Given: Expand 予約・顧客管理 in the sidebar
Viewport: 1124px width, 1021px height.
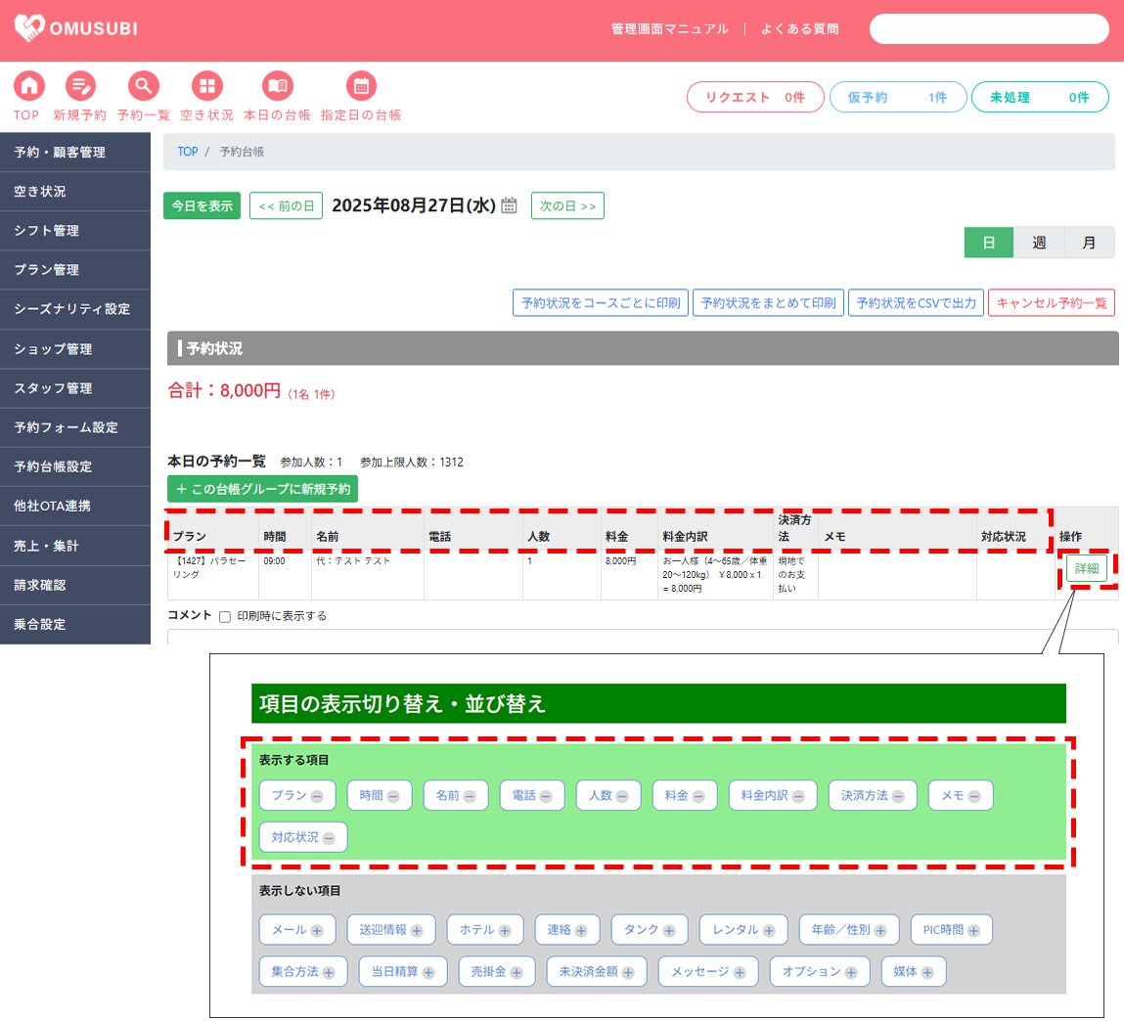Looking at the screenshot, I should (75, 153).
